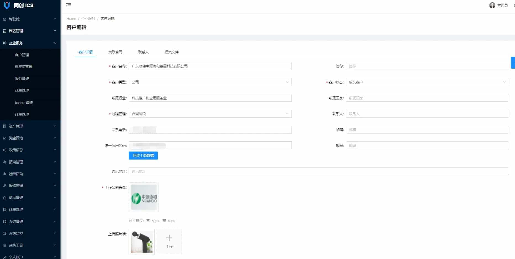The height and width of the screenshot is (259, 515).
Task: Click the 同步工商数据 button
Action: [x=143, y=156]
